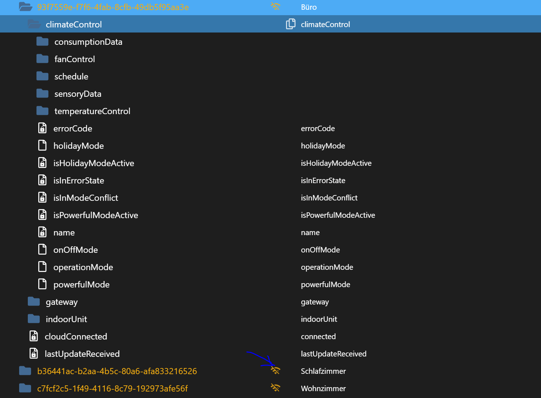The width and height of the screenshot is (541, 398).
Task: Click the Wi-Fi disconnected icon for Schlafzimmer
Action: (x=276, y=370)
